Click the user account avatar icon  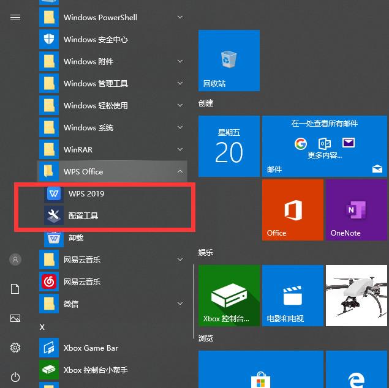click(x=15, y=259)
